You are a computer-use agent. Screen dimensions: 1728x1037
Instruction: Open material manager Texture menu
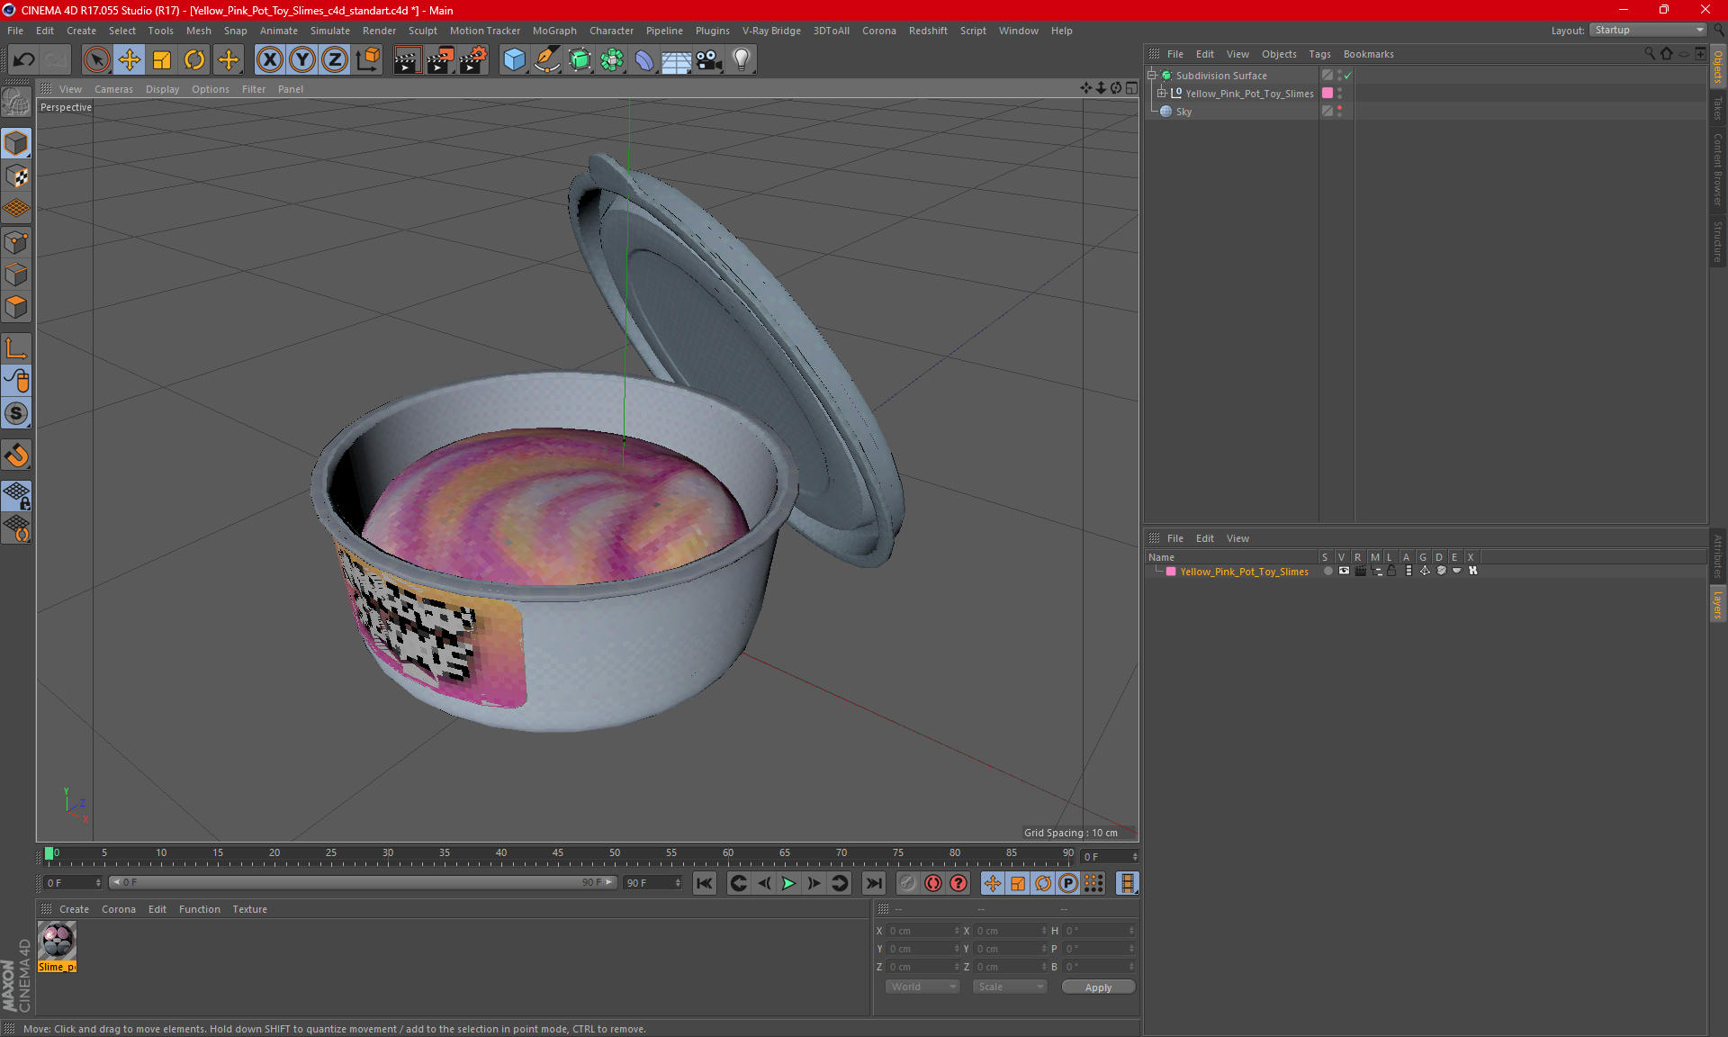pos(249,909)
